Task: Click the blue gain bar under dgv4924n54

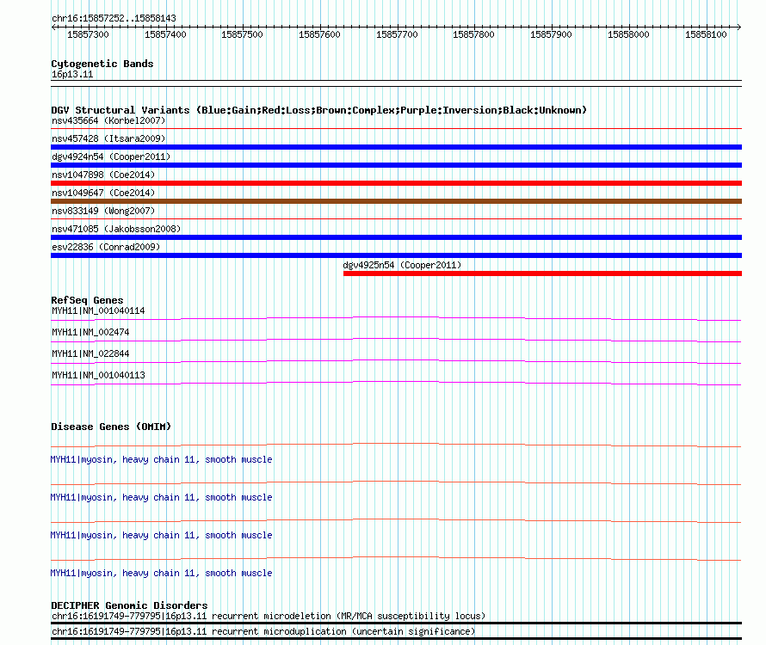Action: click(x=396, y=165)
